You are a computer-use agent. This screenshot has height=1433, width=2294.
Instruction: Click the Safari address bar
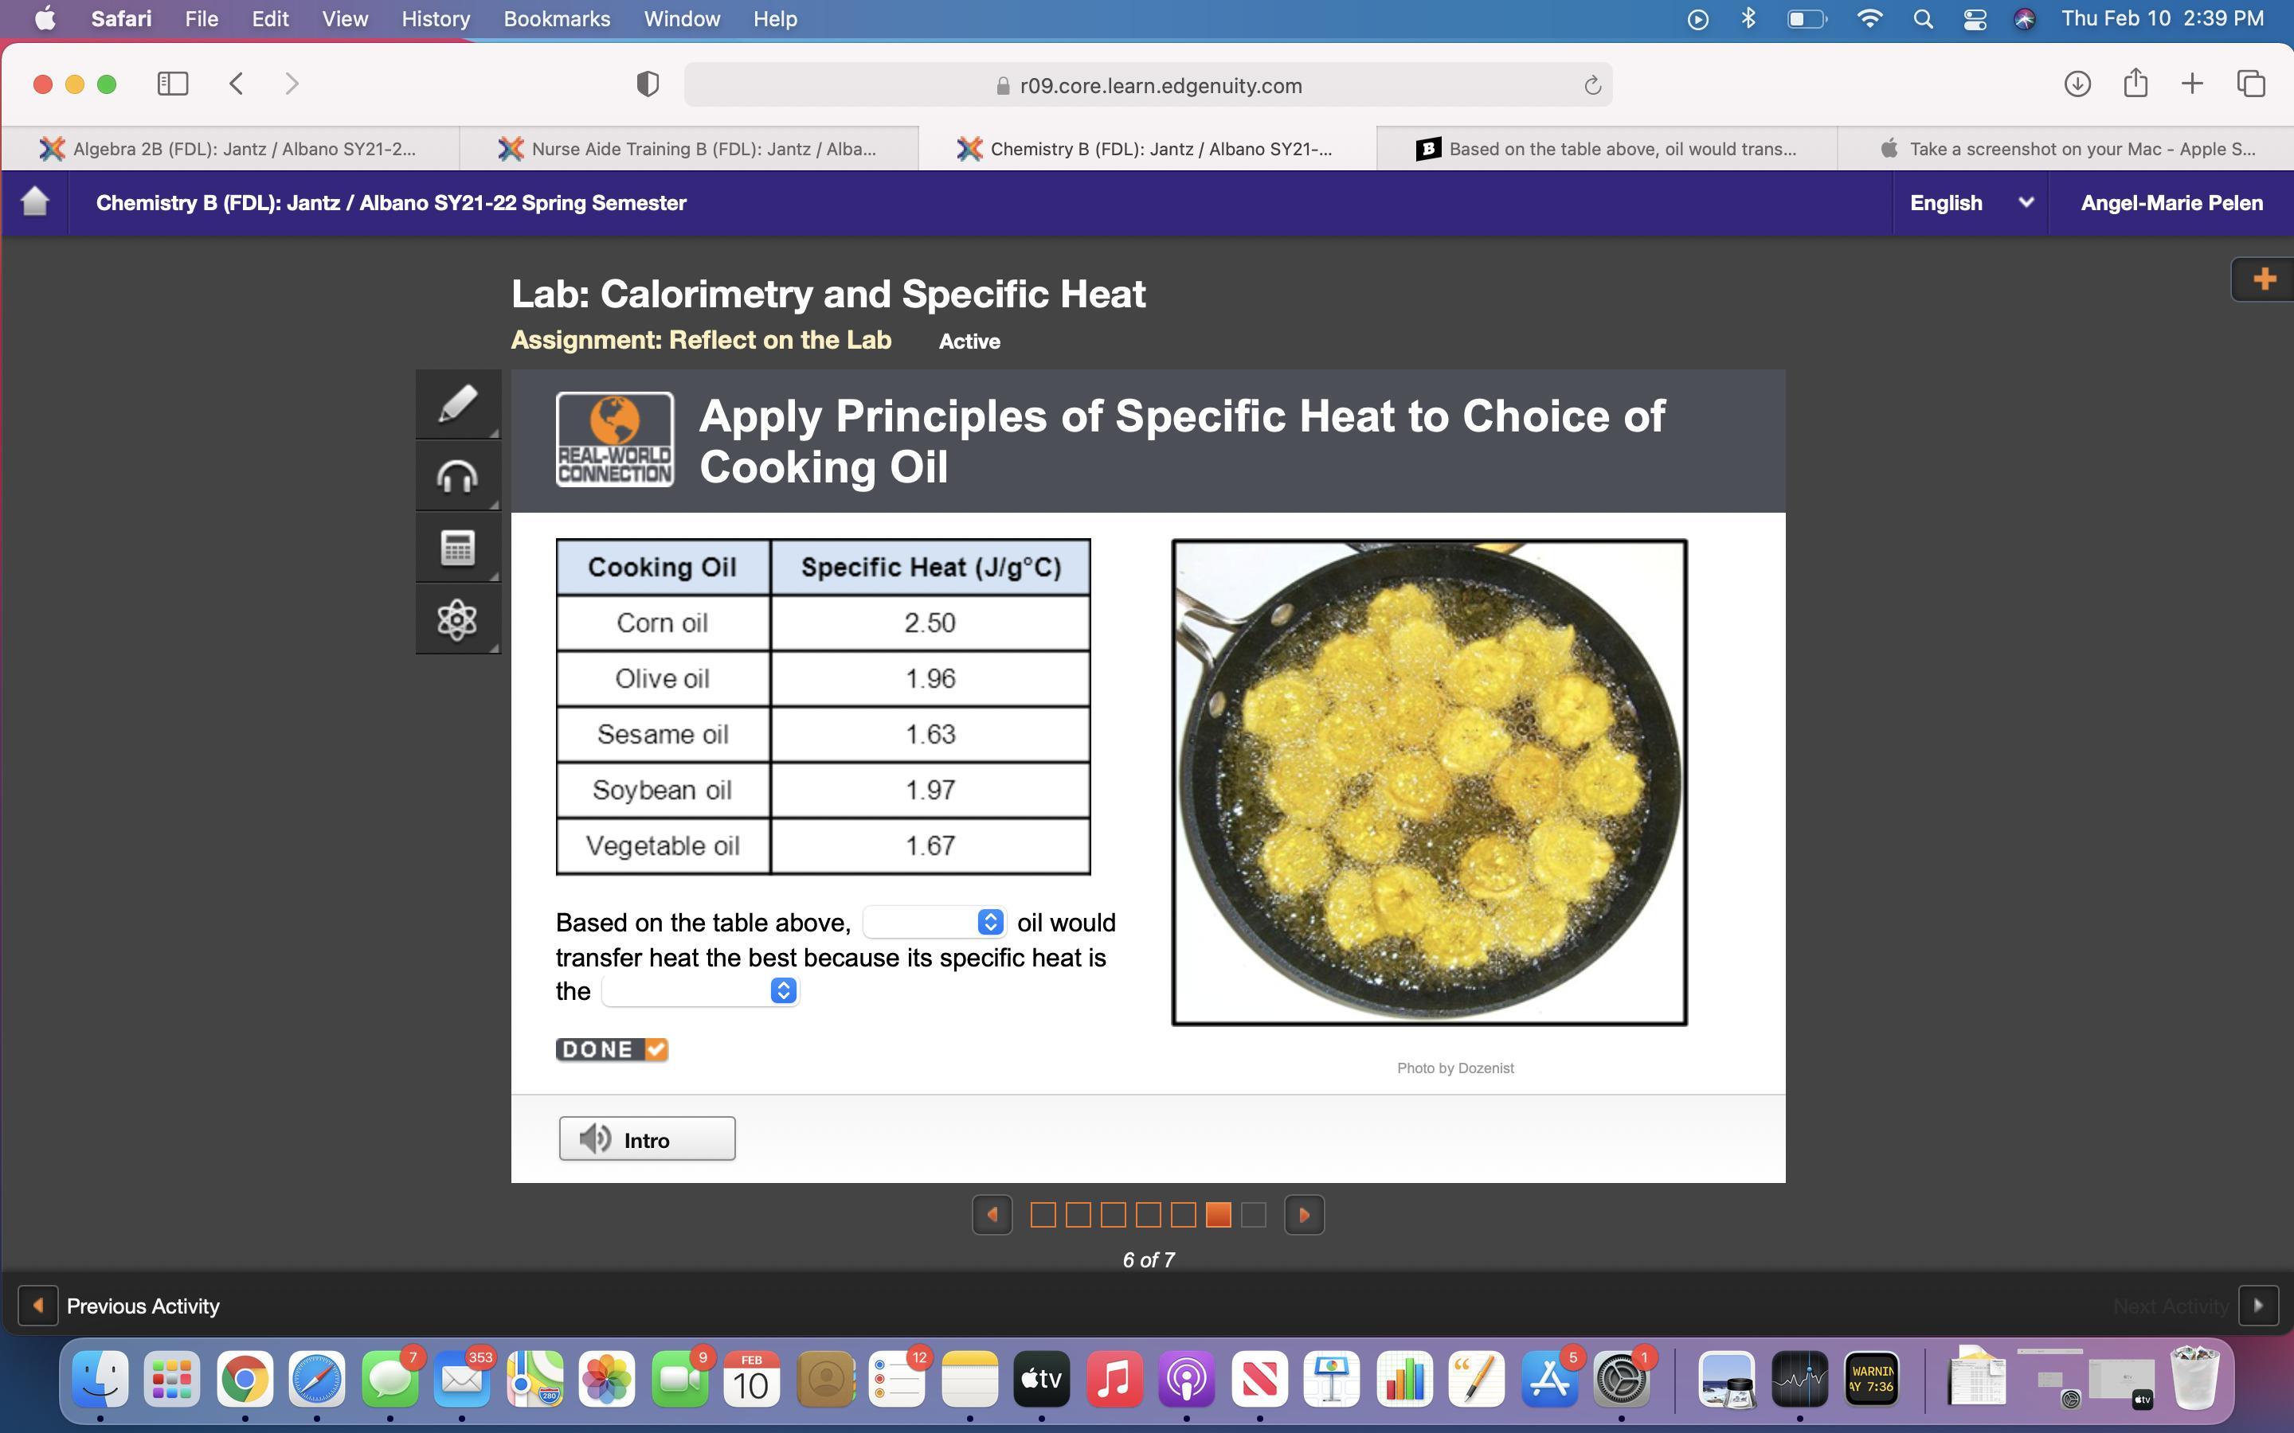click(1147, 85)
